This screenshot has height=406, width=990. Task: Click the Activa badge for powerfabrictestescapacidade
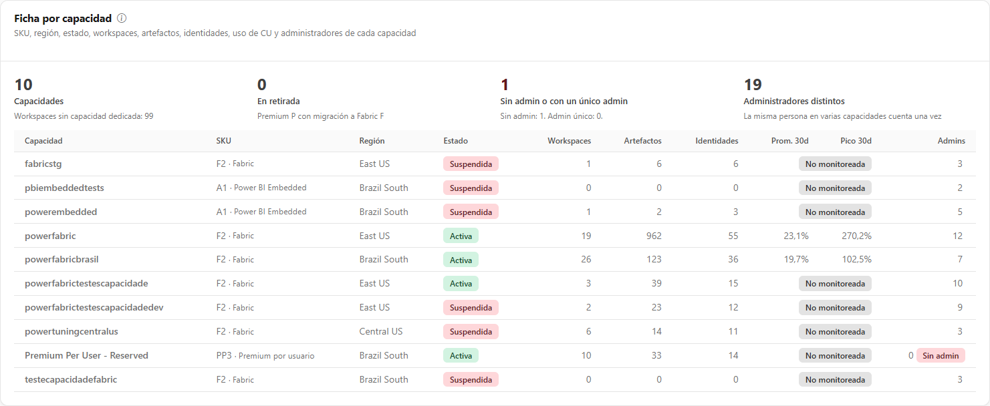(x=461, y=284)
